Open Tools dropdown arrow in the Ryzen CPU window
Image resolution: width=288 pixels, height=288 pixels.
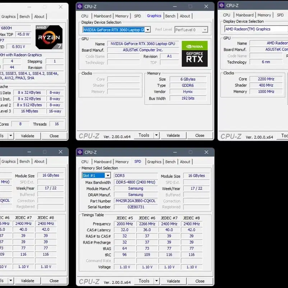click(11, 136)
